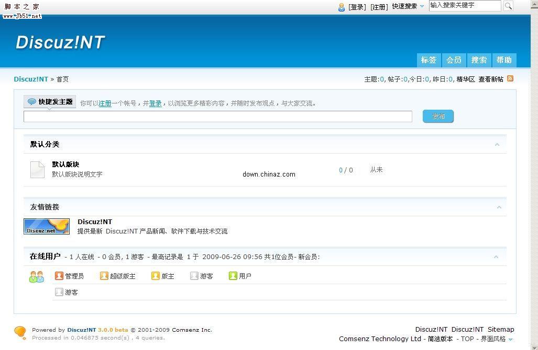This screenshot has width=538, height=350.
Task: Open the 默认版块 forum link
Action: click(x=65, y=164)
